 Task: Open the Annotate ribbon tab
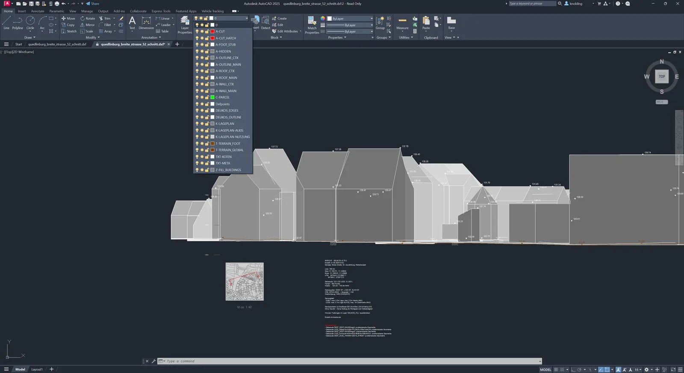click(x=38, y=11)
